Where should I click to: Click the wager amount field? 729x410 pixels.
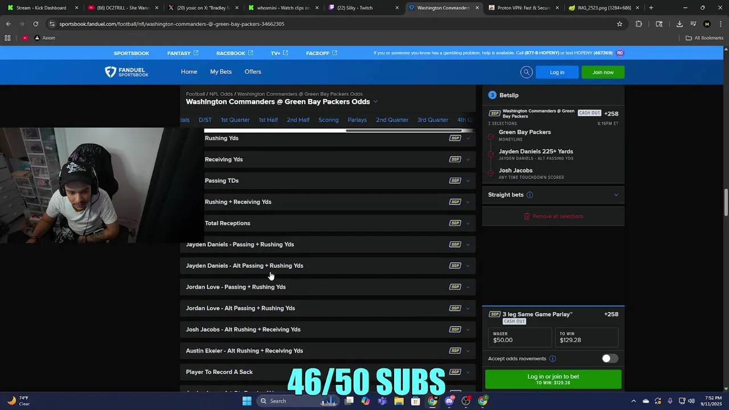click(520, 337)
